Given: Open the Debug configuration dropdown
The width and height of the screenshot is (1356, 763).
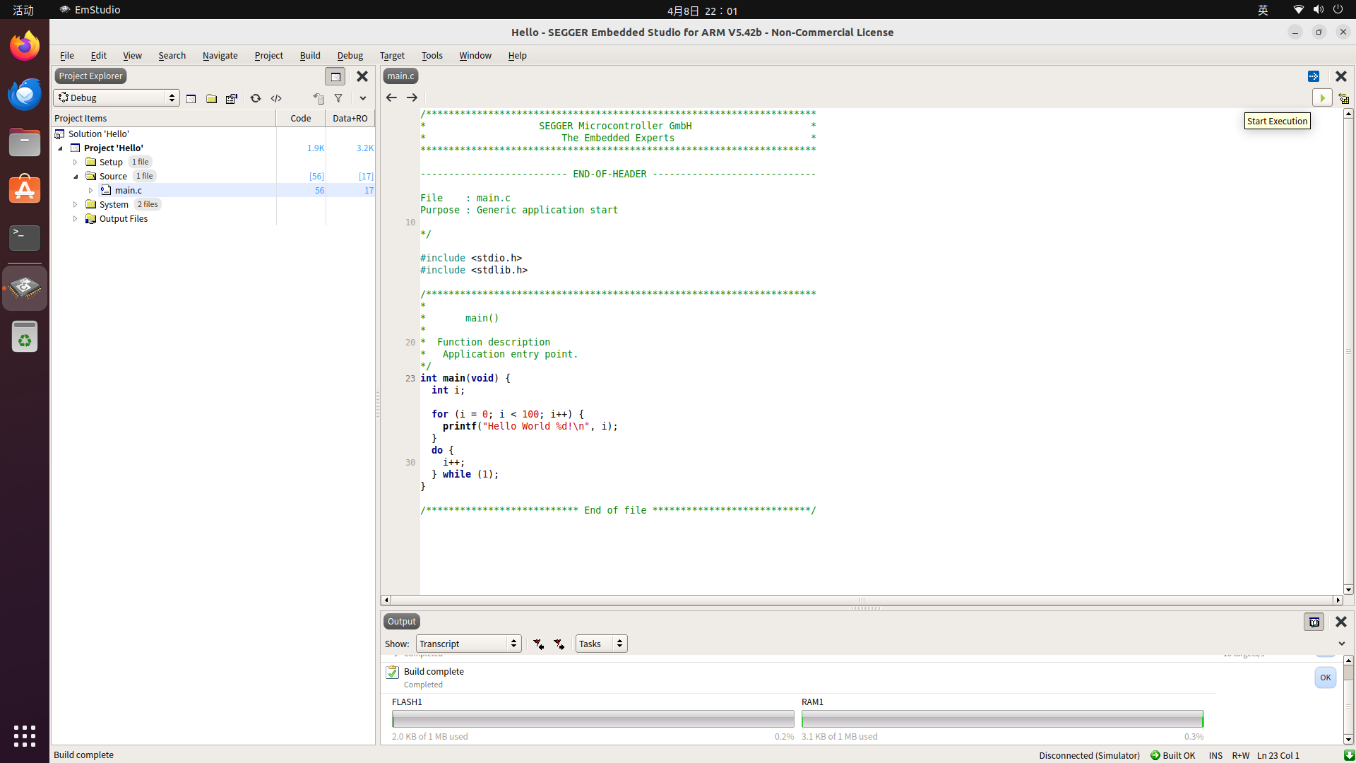Looking at the screenshot, I should coord(117,97).
